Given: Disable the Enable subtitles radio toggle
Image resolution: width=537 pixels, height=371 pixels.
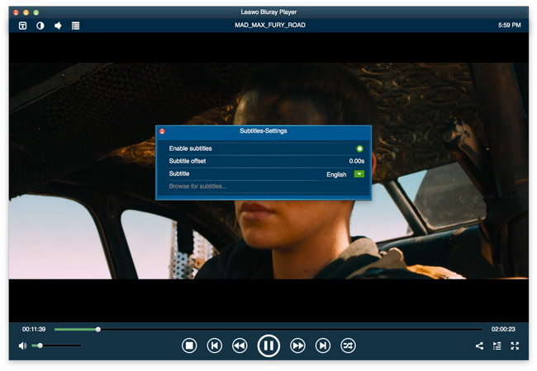Looking at the screenshot, I should pos(359,148).
